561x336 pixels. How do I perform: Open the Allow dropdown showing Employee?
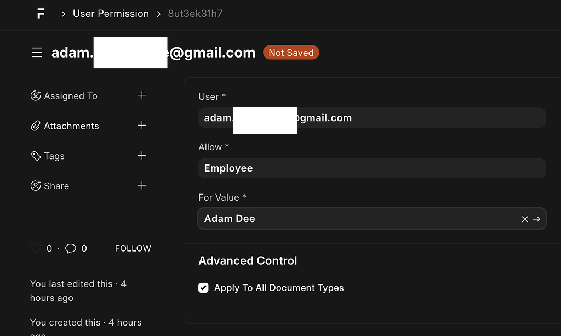tap(371, 168)
